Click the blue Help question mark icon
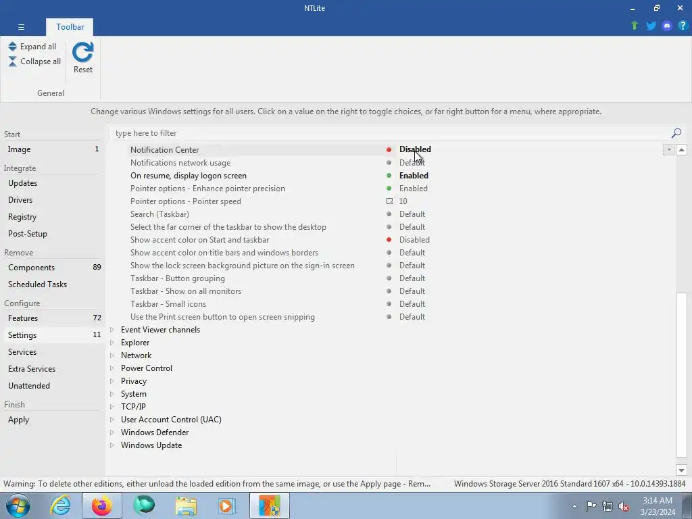 coord(683,26)
